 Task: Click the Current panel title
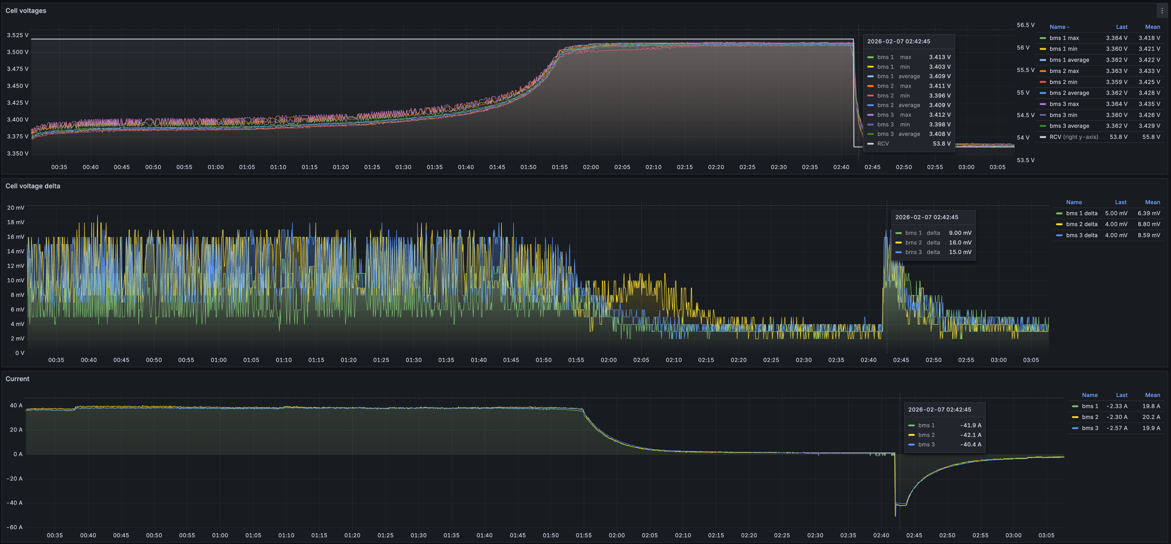(x=17, y=379)
